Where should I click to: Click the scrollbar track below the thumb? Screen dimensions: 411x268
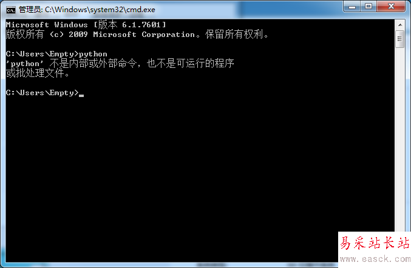click(400, 139)
